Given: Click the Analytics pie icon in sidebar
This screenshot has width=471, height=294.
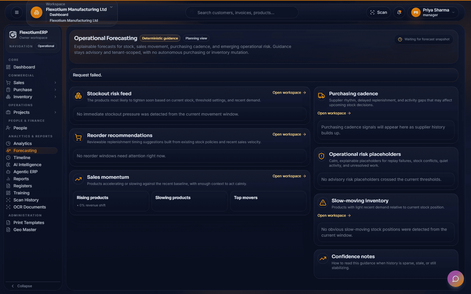Looking at the screenshot, I should click(8, 143).
